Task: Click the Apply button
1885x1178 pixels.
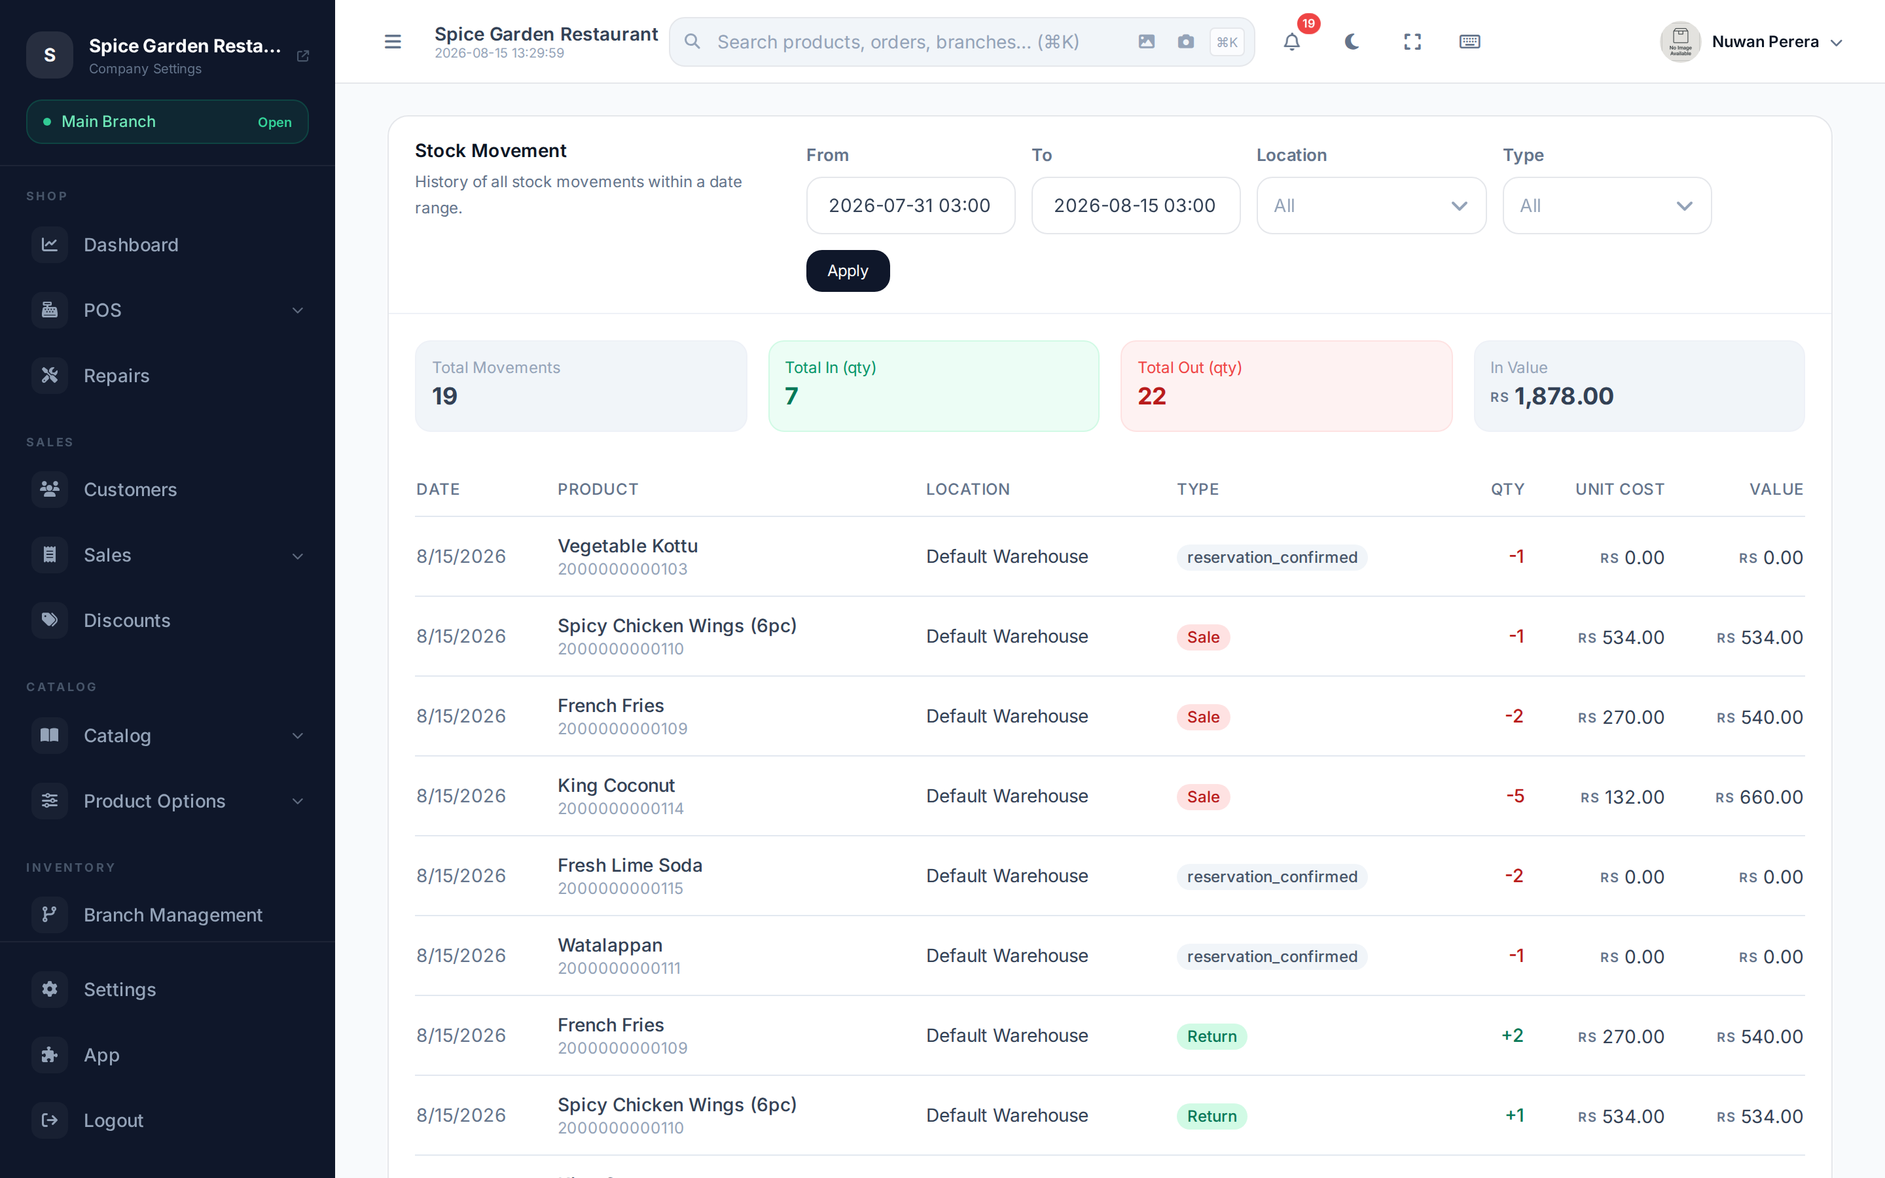Action: click(x=848, y=271)
